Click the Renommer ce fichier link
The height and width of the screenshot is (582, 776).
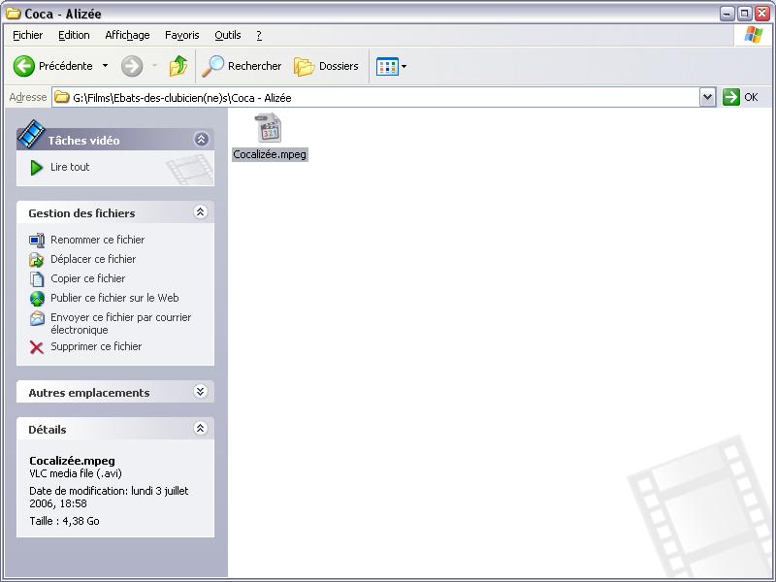click(97, 240)
